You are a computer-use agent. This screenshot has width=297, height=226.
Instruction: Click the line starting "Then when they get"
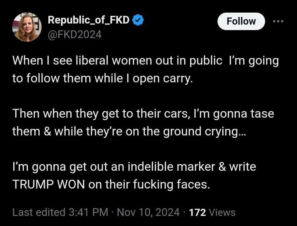pos(143,114)
